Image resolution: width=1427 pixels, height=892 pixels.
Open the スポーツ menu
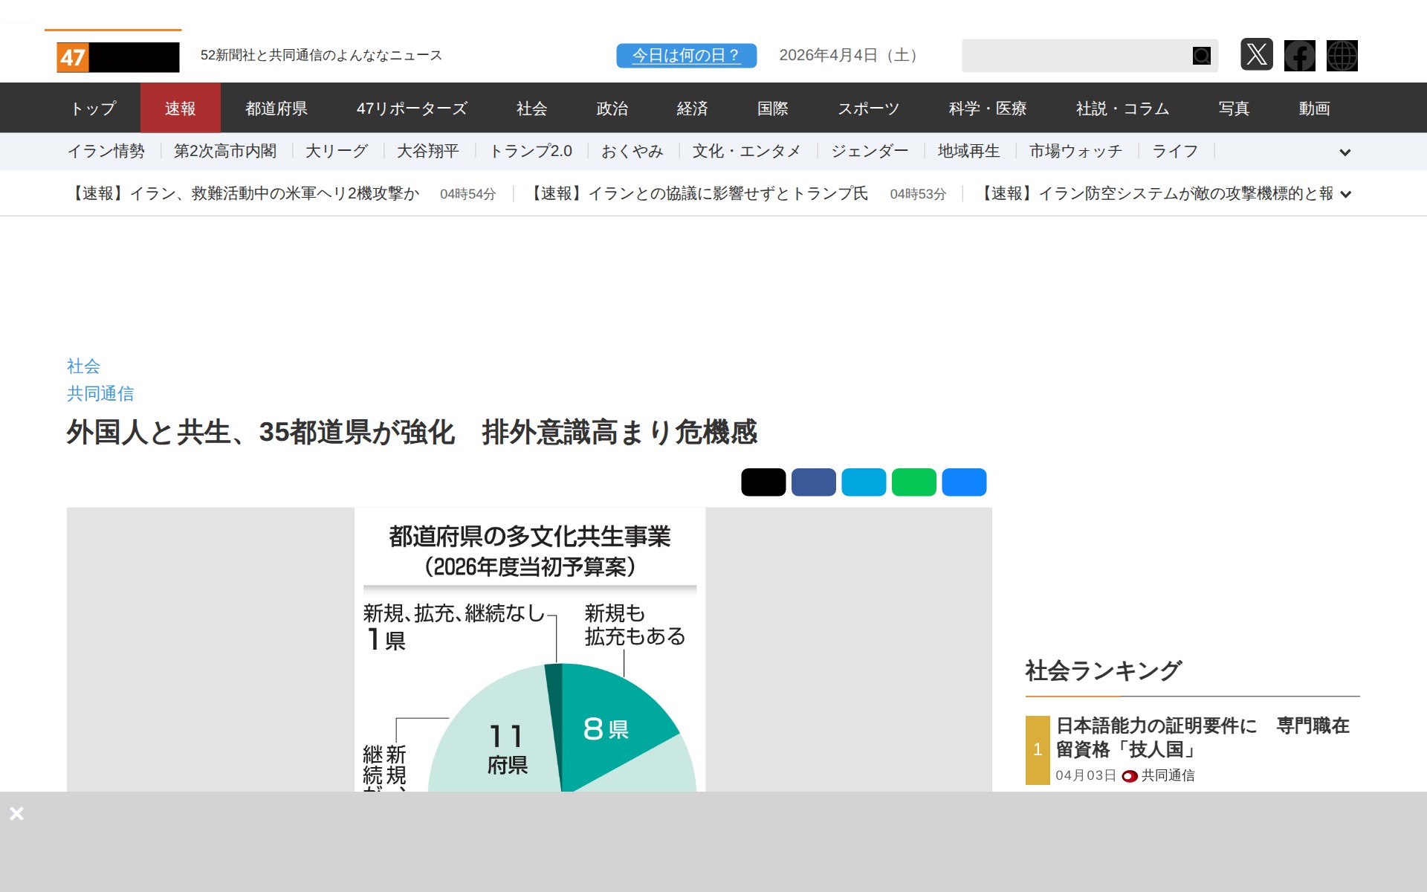click(870, 108)
